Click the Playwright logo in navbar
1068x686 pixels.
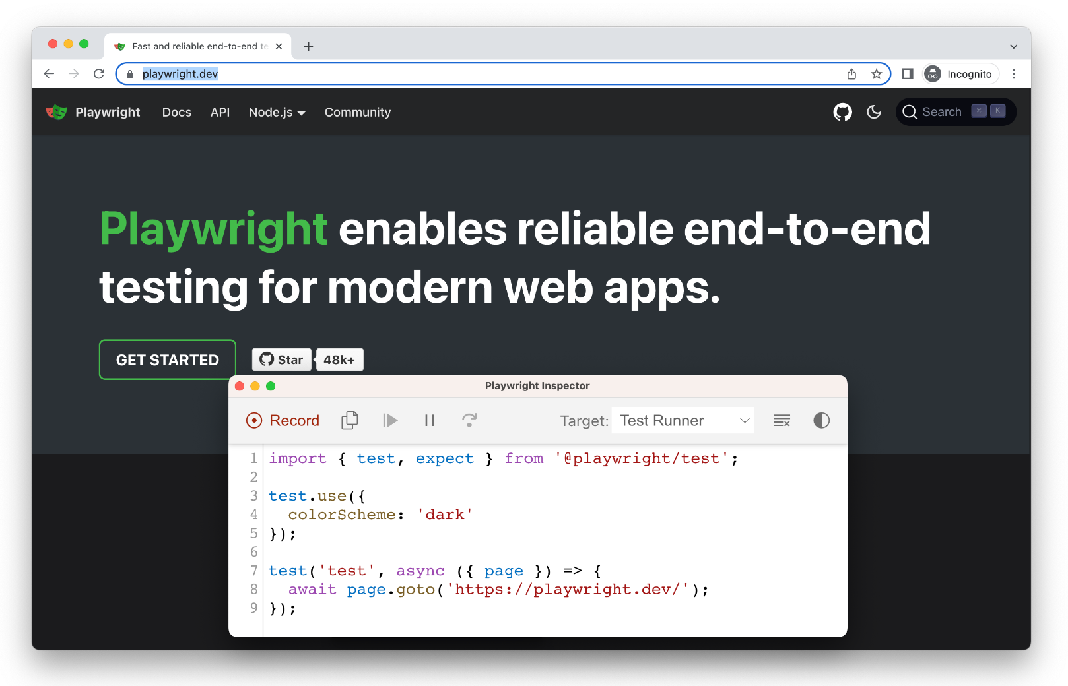57,112
